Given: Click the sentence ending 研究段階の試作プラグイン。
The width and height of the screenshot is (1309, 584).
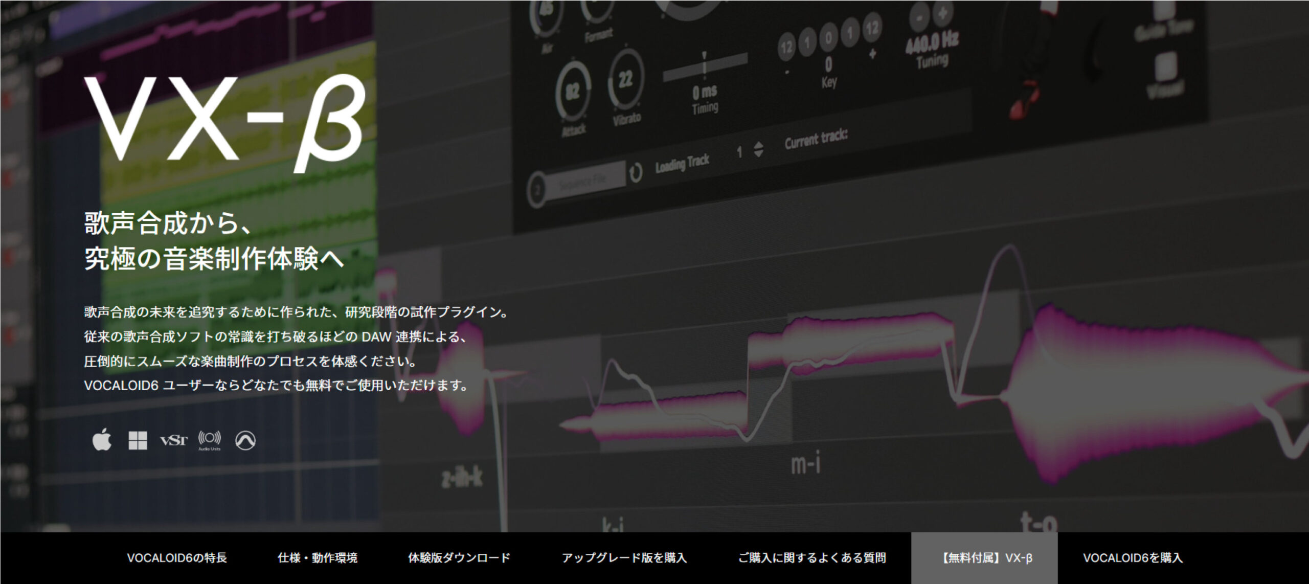Looking at the screenshot, I should 297,312.
